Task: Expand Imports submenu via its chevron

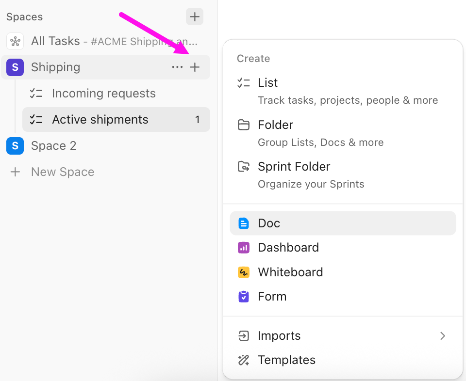Action: point(442,335)
